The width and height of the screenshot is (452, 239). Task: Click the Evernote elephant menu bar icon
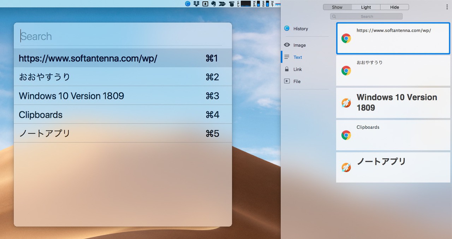click(x=214, y=4)
